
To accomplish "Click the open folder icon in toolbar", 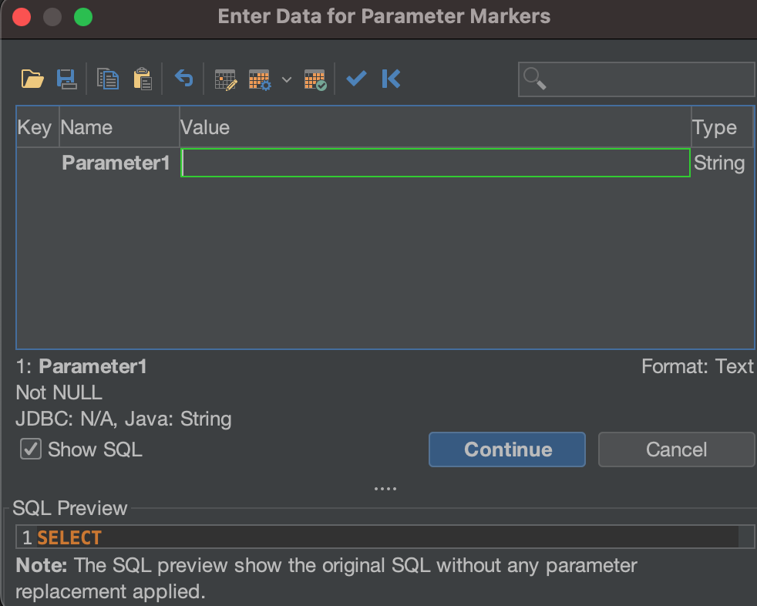I will click(x=32, y=79).
